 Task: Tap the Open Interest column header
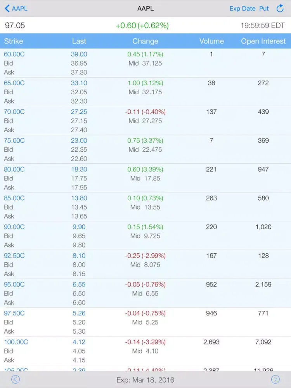[263, 41]
